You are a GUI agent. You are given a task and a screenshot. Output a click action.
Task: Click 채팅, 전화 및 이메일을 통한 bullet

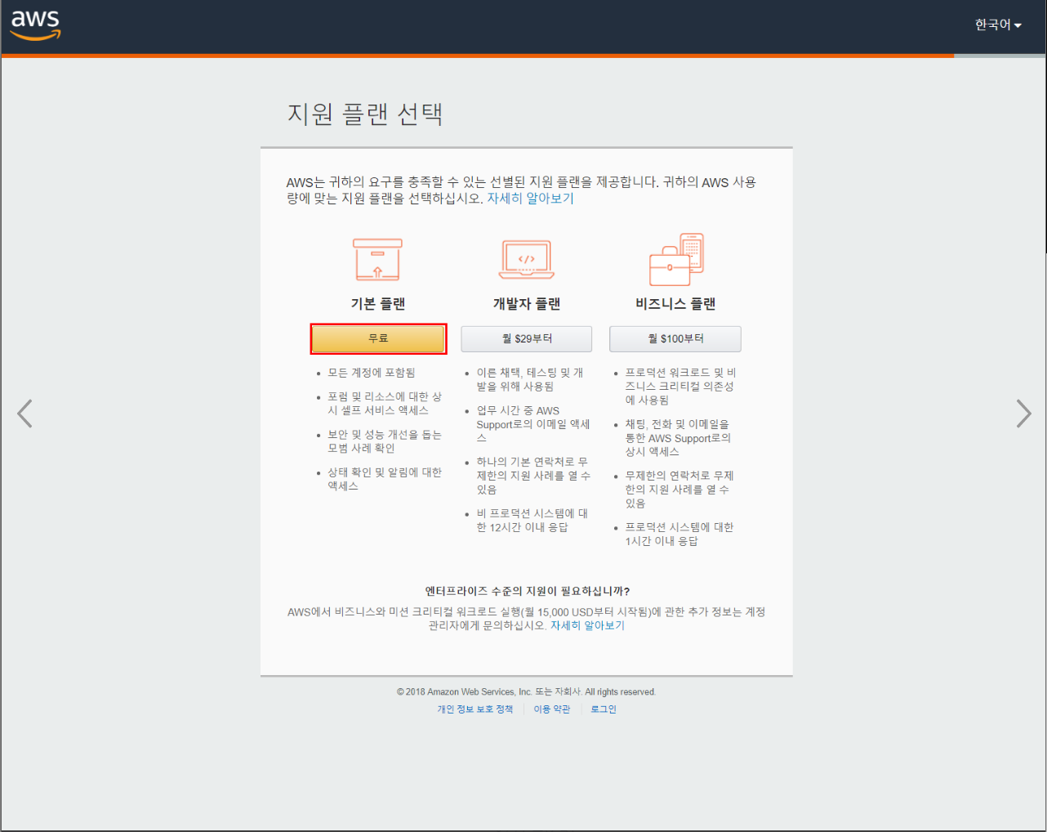pos(679,438)
